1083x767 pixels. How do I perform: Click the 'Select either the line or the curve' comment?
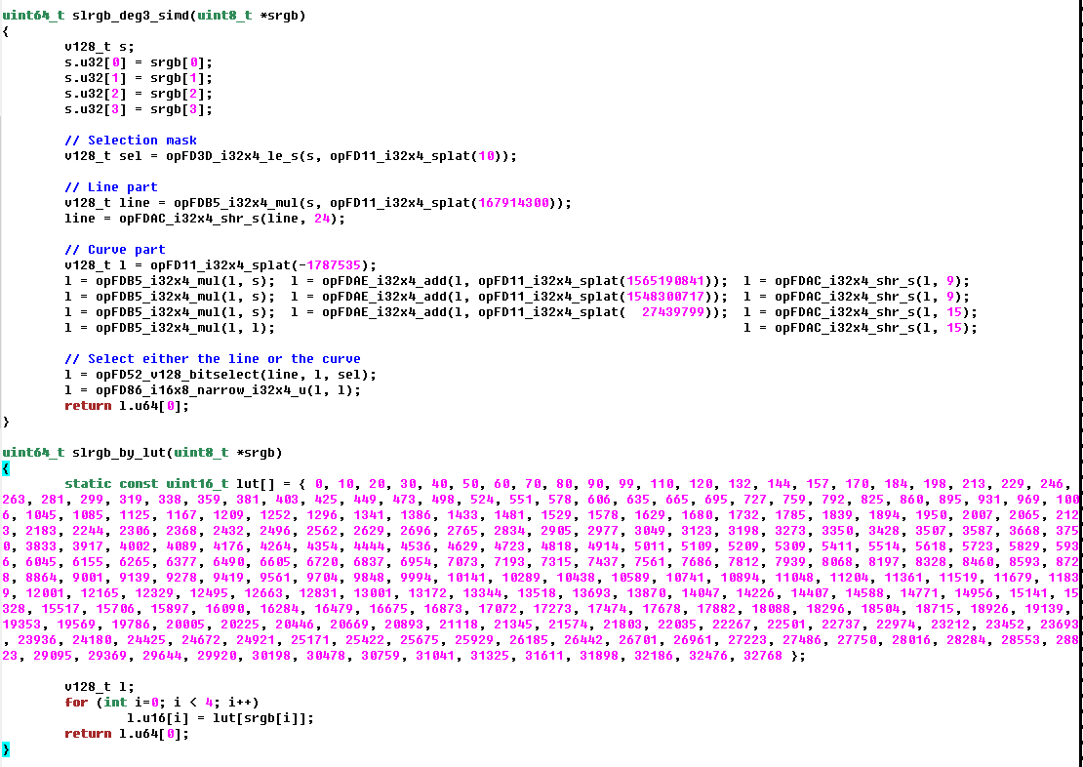pos(213,359)
